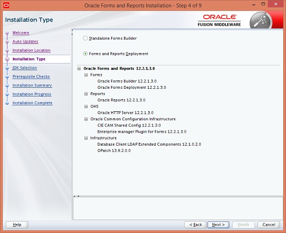Image resolution: width=286 pixels, height=233 pixels.
Task: Select Oracle Forms Builder 12.2.1.3.0 row
Action: coord(127,81)
